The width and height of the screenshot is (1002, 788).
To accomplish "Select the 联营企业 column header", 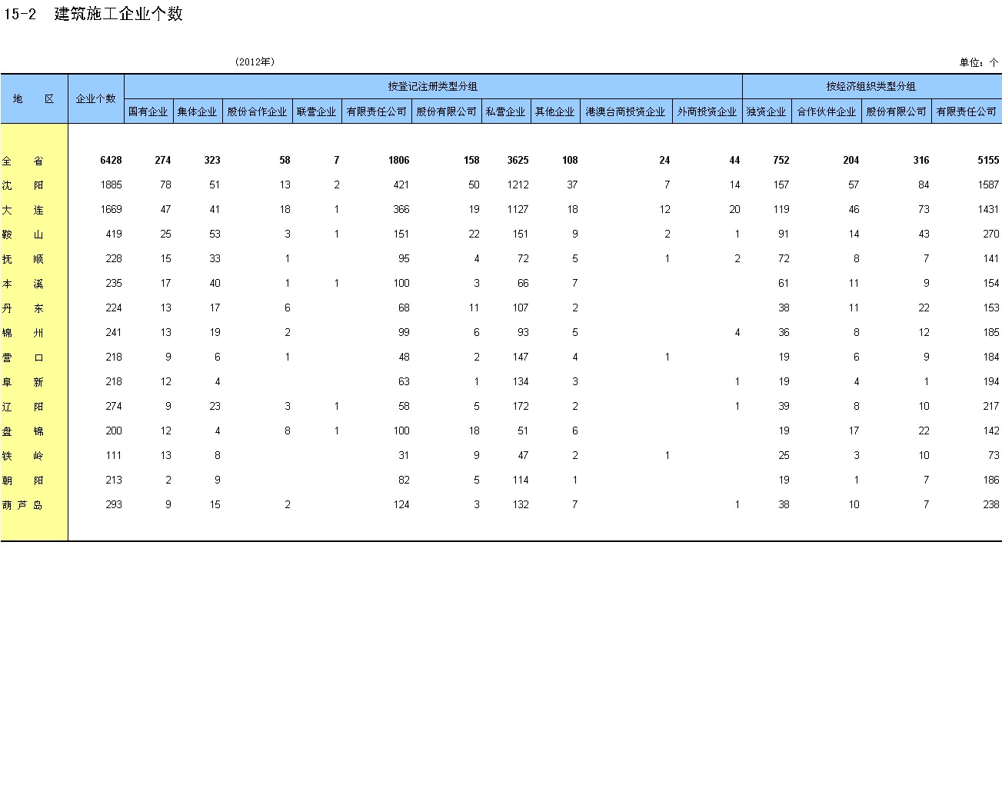I will click(317, 111).
